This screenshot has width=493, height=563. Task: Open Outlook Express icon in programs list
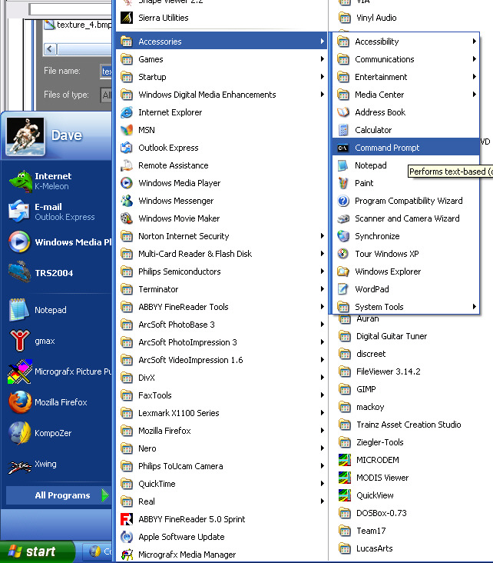[127, 148]
